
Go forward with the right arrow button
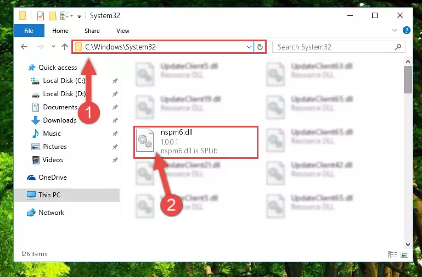point(41,47)
